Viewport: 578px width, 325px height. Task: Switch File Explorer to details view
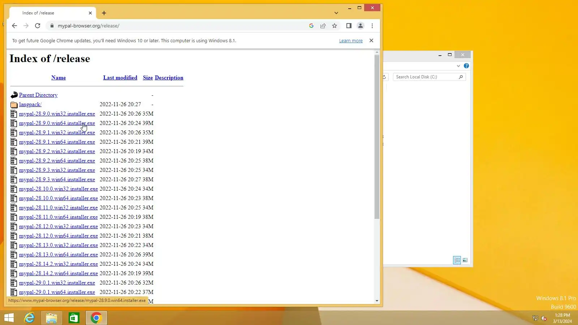point(457,260)
